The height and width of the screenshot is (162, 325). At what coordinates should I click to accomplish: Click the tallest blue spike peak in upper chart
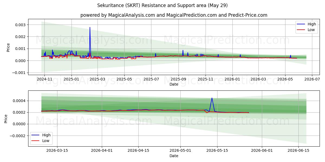click(90, 27)
